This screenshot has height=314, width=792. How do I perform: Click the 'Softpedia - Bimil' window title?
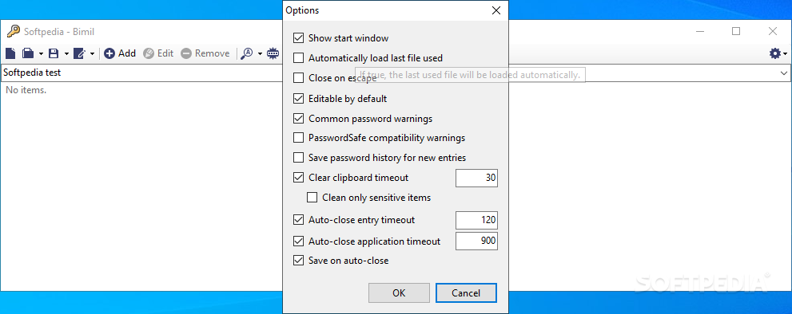click(x=59, y=32)
